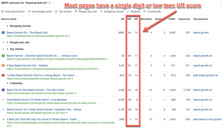This screenshot has height=128, width=222.
Task: Sort by Keywords column header
Action: pyautogui.click(x=184, y=19)
